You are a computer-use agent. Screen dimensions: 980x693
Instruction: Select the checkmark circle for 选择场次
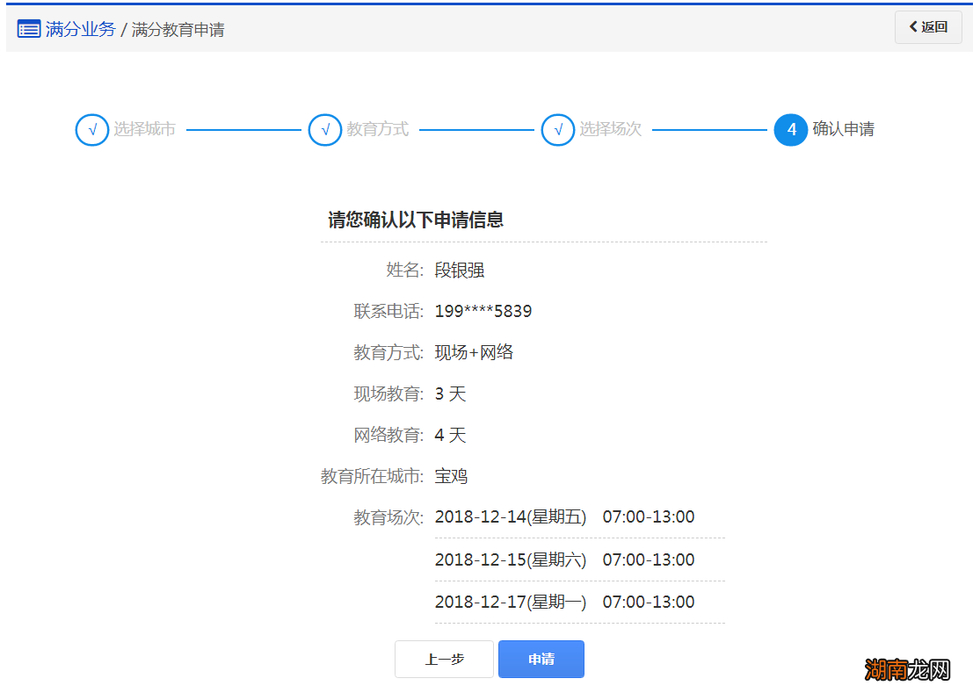(x=557, y=129)
